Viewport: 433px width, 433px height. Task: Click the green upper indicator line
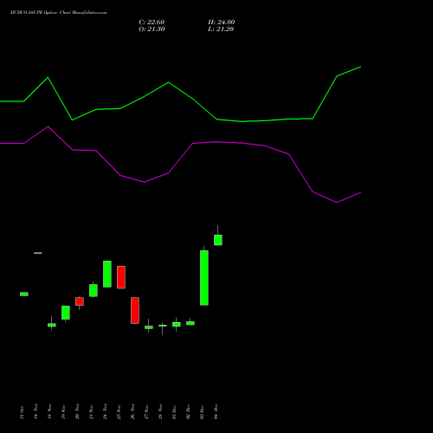click(x=169, y=83)
